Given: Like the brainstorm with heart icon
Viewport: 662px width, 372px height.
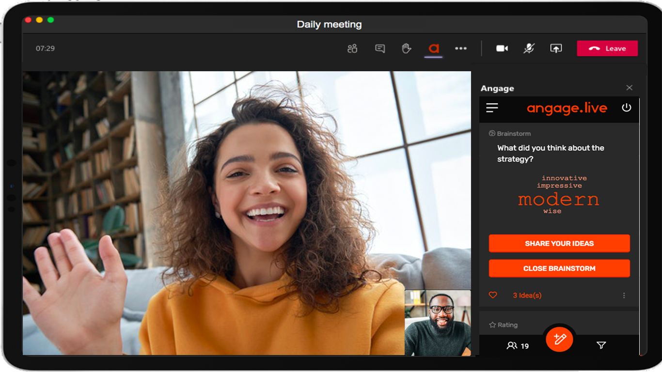Looking at the screenshot, I should point(493,295).
